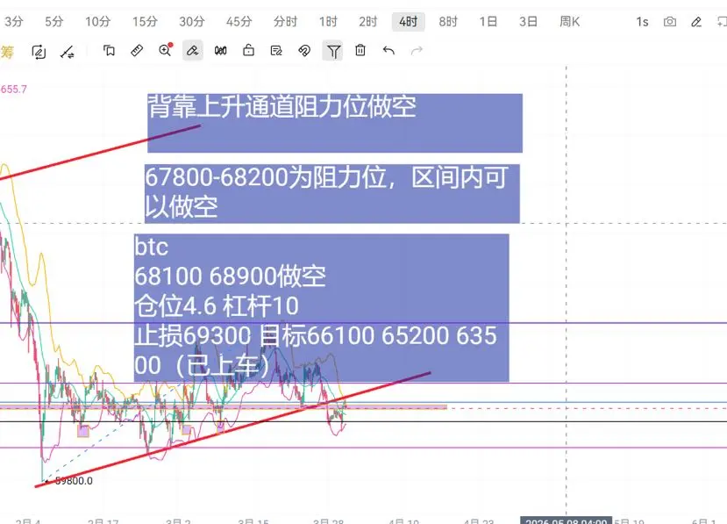Open the bookmark copy tool
The width and height of the screenshot is (727, 524).
(109, 51)
